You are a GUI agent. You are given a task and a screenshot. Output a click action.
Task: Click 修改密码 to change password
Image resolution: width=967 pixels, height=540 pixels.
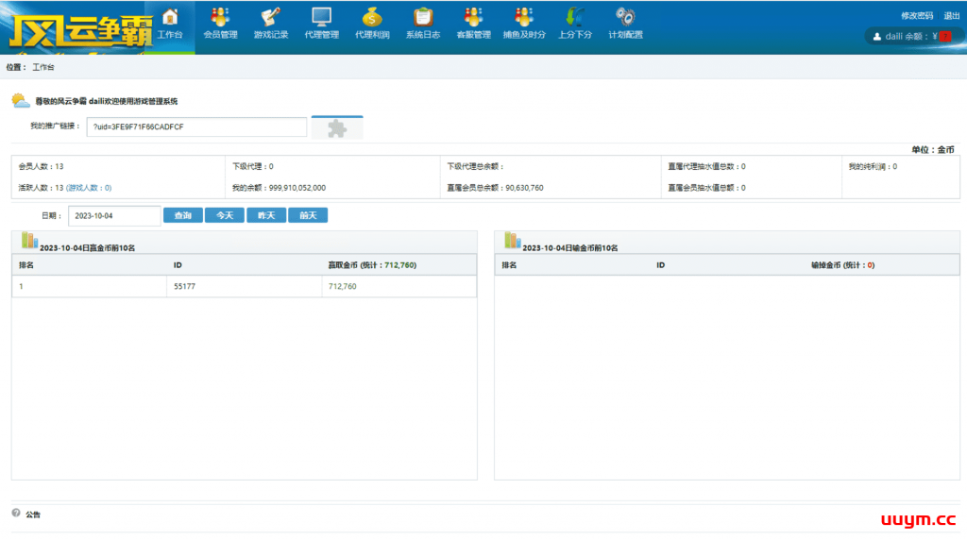coord(916,15)
